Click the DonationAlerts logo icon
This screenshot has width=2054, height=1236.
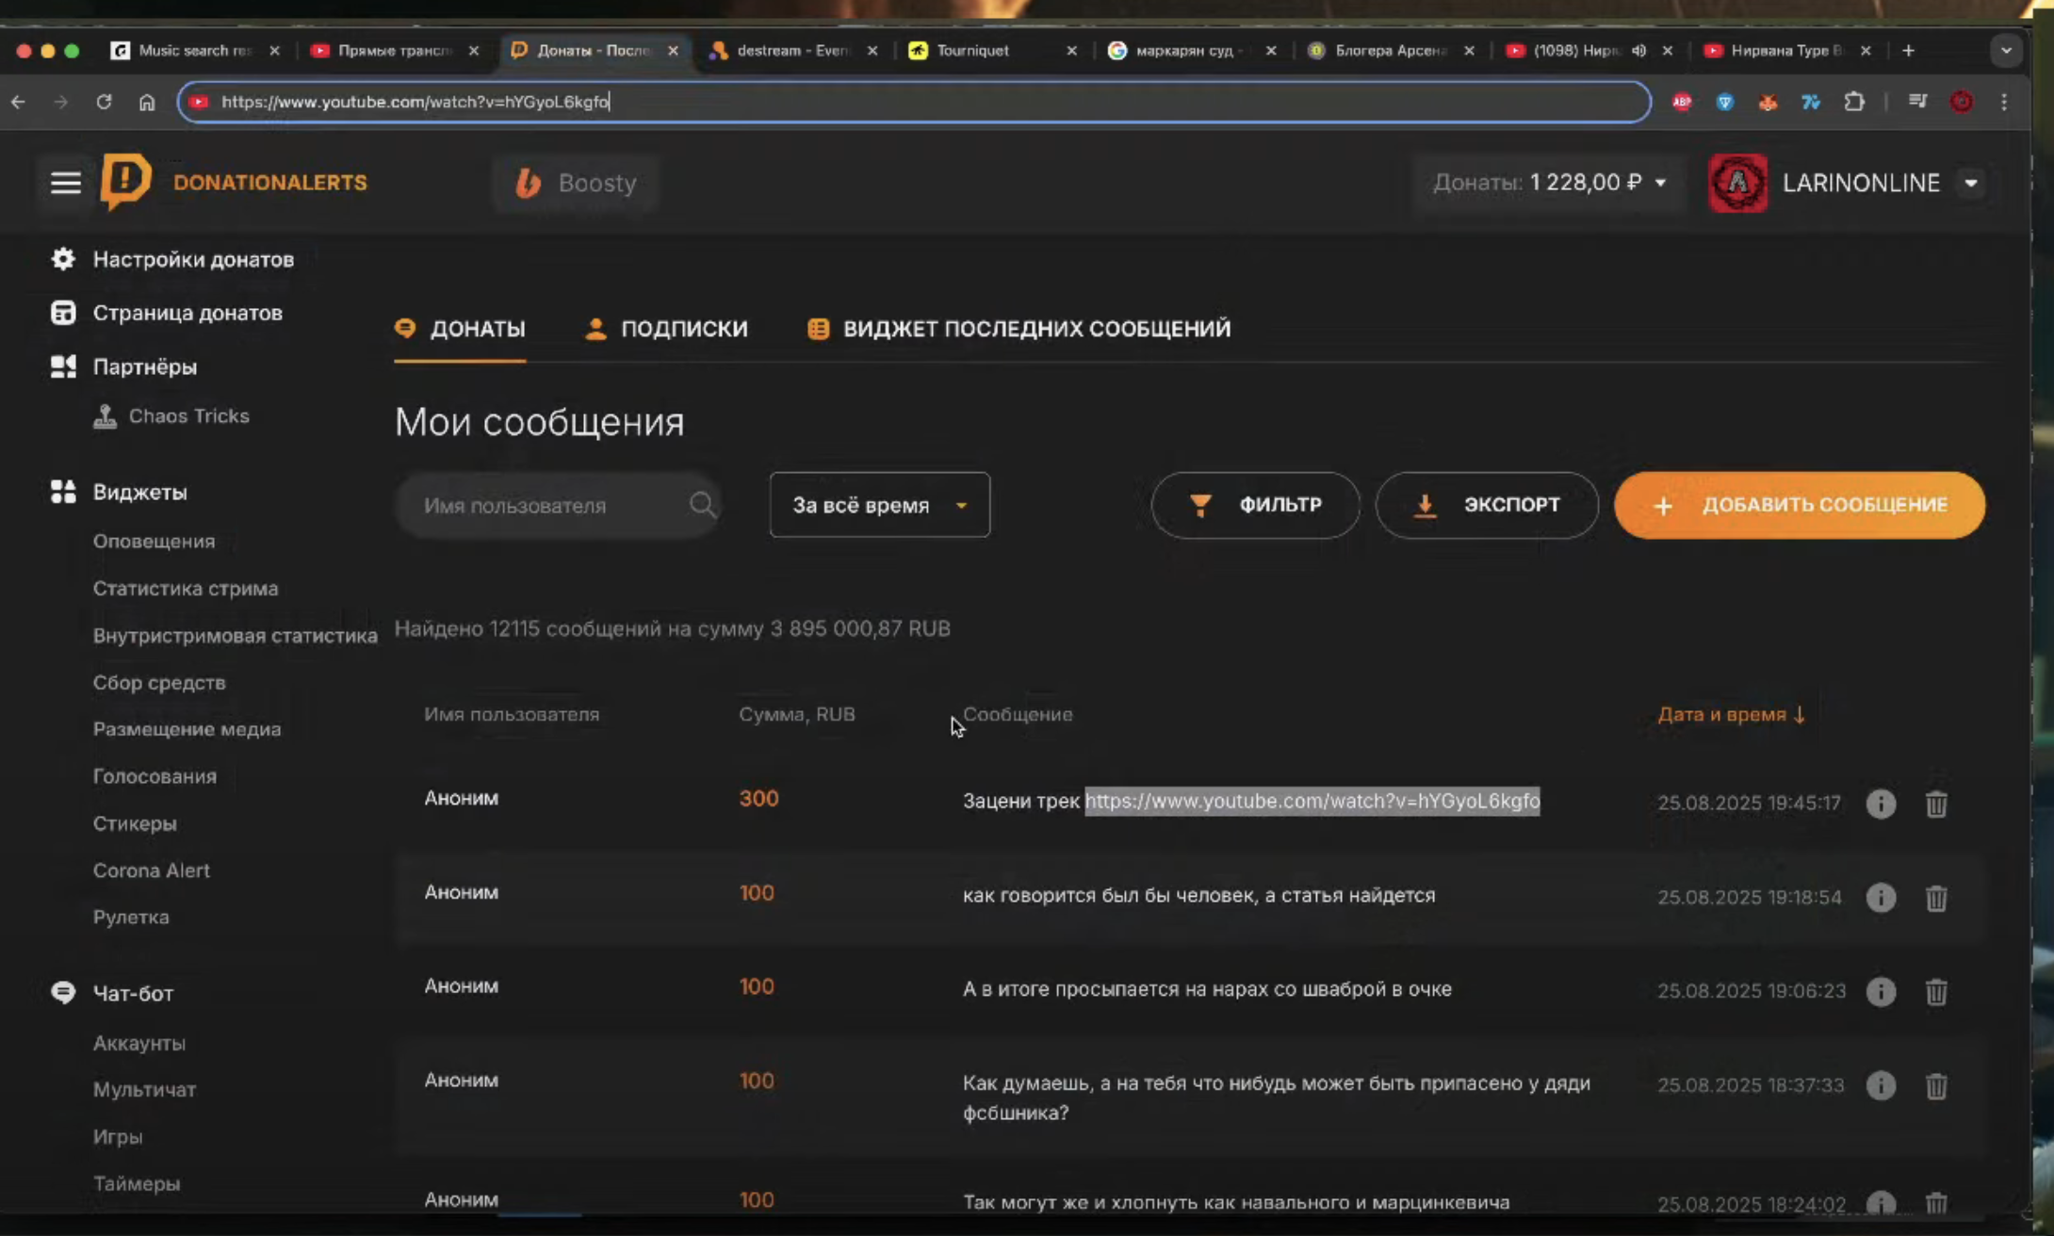tap(126, 181)
